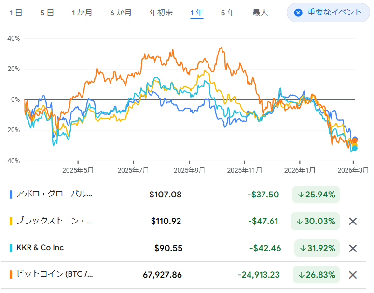Viewport: 374px width, 293px height.
Task: Click the 2026年3月 axis label
Action: [353, 170]
